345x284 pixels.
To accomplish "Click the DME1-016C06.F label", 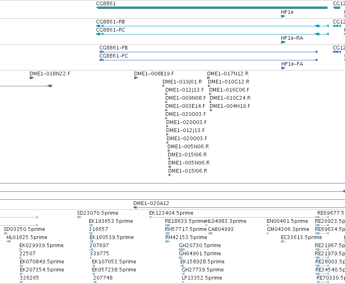I will tap(229, 90).
